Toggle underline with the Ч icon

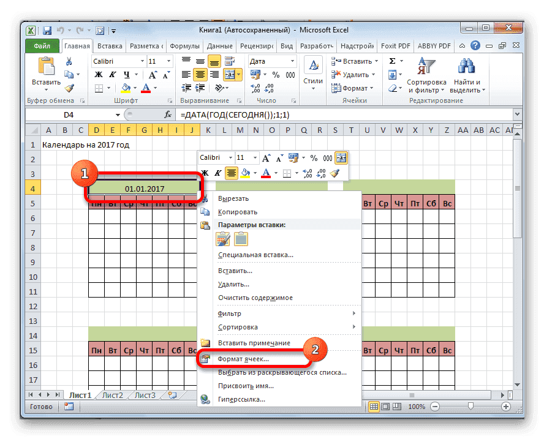(x=126, y=73)
